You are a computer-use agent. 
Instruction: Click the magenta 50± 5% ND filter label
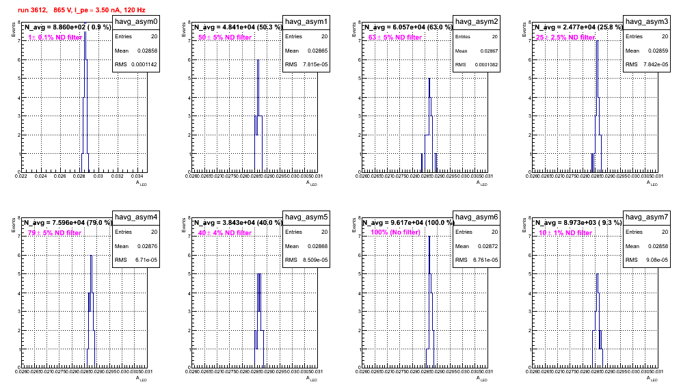[x=225, y=38]
